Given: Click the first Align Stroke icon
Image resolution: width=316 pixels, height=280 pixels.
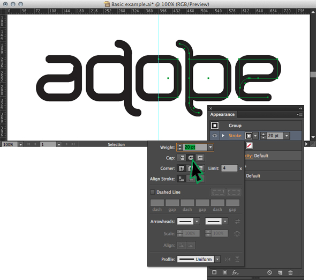Looking at the screenshot, I should click(x=182, y=179).
